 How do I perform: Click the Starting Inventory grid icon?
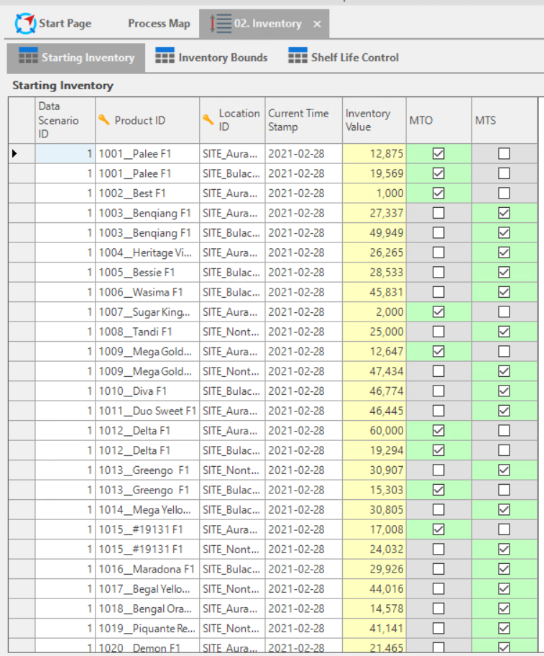pyautogui.click(x=28, y=55)
